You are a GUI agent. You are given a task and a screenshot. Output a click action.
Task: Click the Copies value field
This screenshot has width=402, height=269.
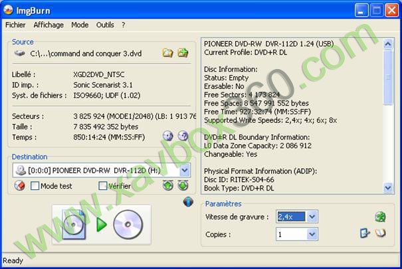[x=292, y=234]
